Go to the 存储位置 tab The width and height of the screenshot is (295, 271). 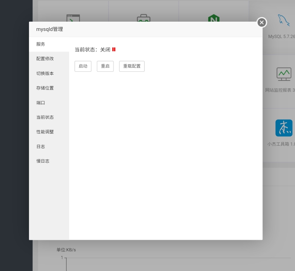point(45,88)
